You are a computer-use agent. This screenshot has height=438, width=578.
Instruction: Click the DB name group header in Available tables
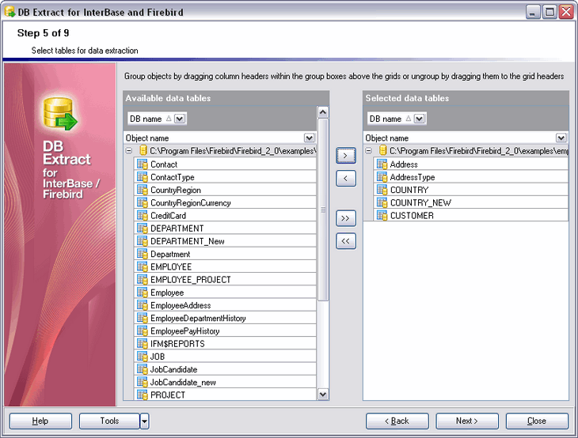click(x=157, y=119)
